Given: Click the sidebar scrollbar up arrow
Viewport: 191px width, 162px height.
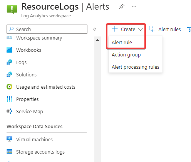Looking at the screenshot, I should coord(97,40).
